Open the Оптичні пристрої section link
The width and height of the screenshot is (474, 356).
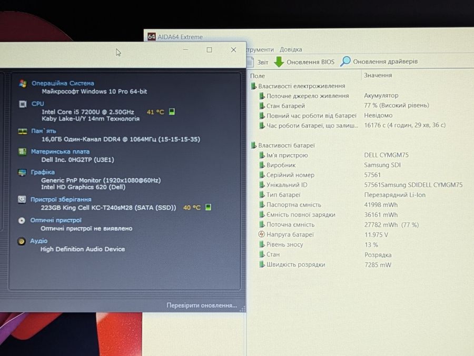(x=56, y=220)
